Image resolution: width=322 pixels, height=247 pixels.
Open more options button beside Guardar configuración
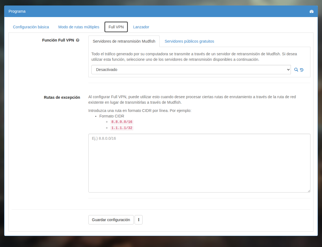[139, 220]
